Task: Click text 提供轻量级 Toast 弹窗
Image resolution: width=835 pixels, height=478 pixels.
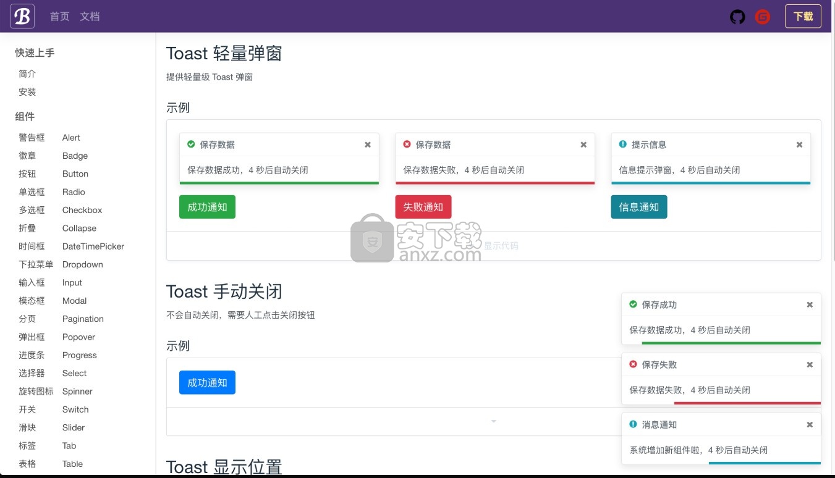Action: click(x=210, y=77)
